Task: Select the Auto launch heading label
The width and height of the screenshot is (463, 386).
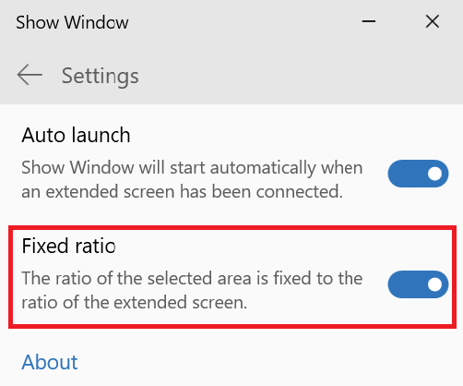Action: pyautogui.click(x=76, y=135)
